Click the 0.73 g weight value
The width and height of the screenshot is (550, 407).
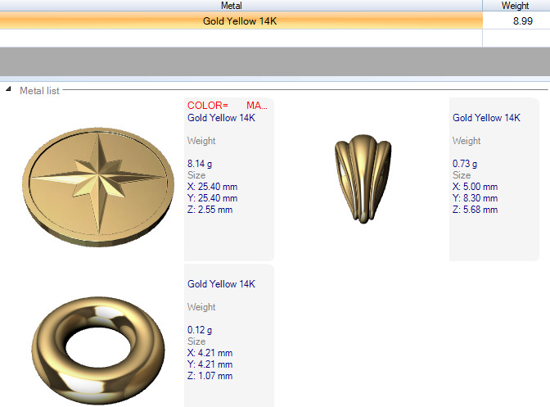coord(465,164)
